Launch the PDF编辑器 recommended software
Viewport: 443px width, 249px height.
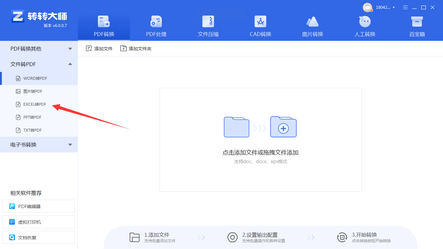(x=39, y=206)
